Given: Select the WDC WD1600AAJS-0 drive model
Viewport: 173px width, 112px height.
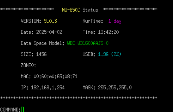Looking at the screenshot, I should [88, 43].
